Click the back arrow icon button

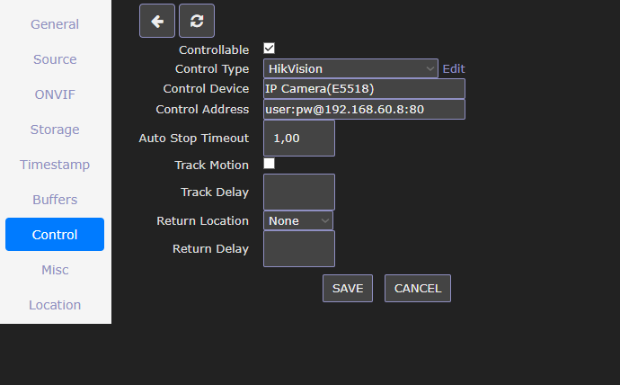click(x=157, y=21)
